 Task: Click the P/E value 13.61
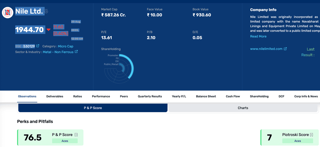(107, 37)
